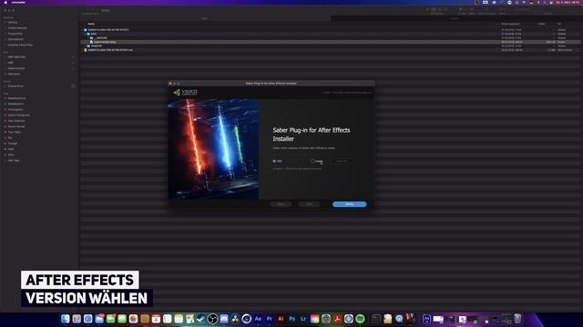The image size is (583, 327).
Task: Open OBS Studio from the Dock
Action: click(212, 319)
